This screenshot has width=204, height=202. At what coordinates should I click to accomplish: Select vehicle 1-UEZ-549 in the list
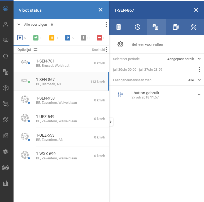coord(61,119)
